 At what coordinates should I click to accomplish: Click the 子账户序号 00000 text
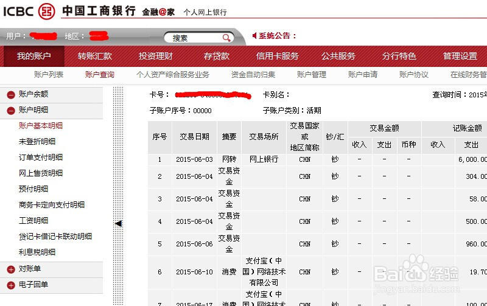pyautogui.click(x=180, y=111)
